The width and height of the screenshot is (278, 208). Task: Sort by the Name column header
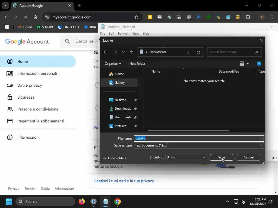pyautogui.click(x=156, y=71)
